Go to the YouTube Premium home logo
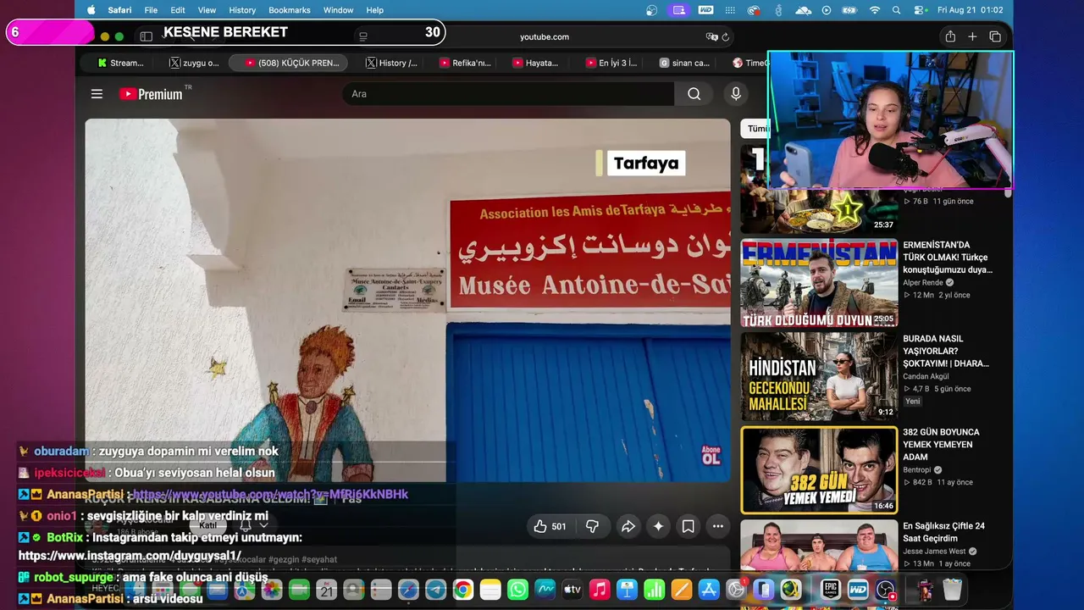 tap(152, 94)
